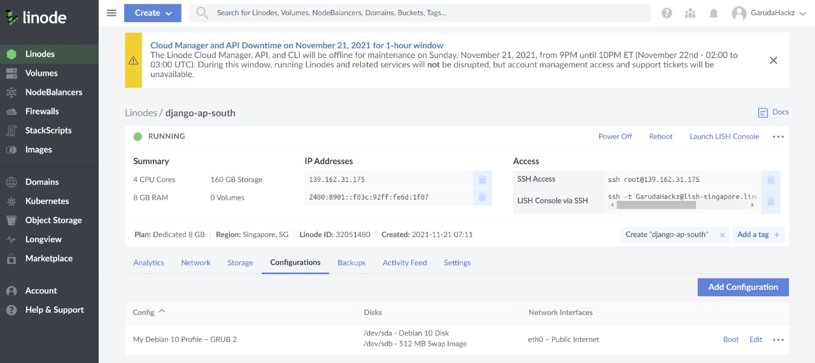Open Marketplace in the sidebar

point(49,259)
